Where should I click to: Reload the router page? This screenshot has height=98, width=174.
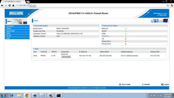tap(10, 5)
